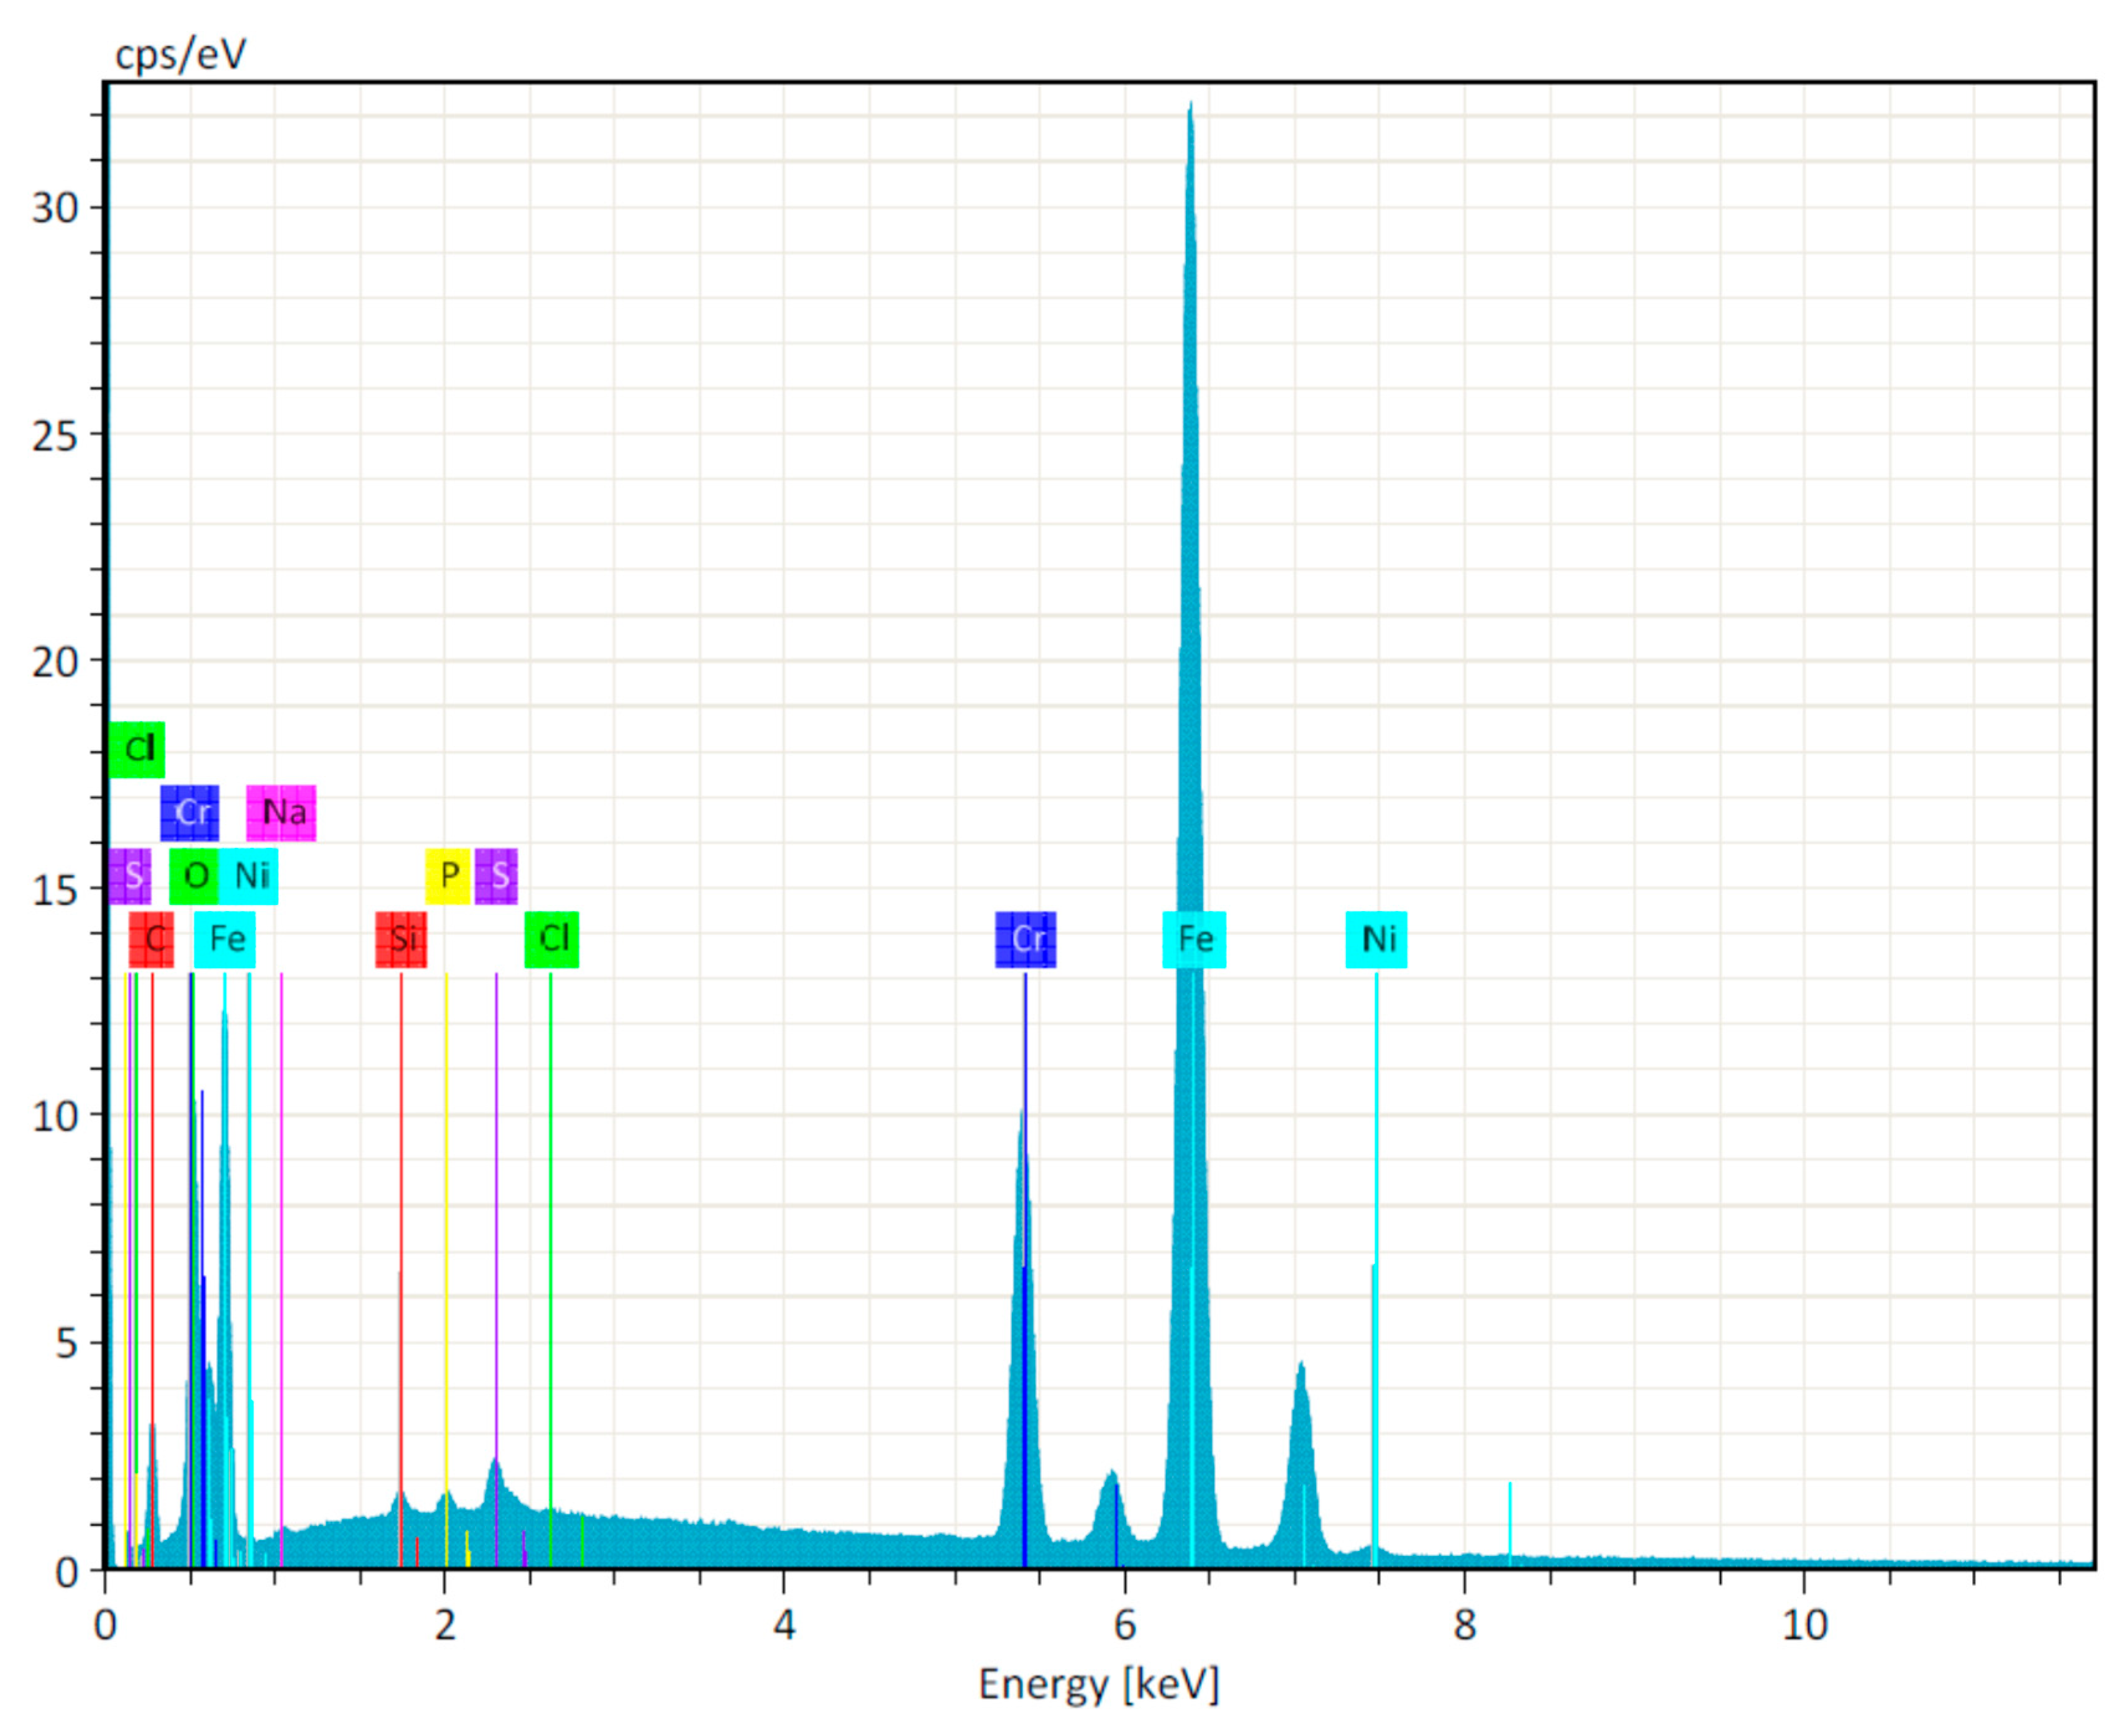Click the cps/eV axis title

click(181, 54)
